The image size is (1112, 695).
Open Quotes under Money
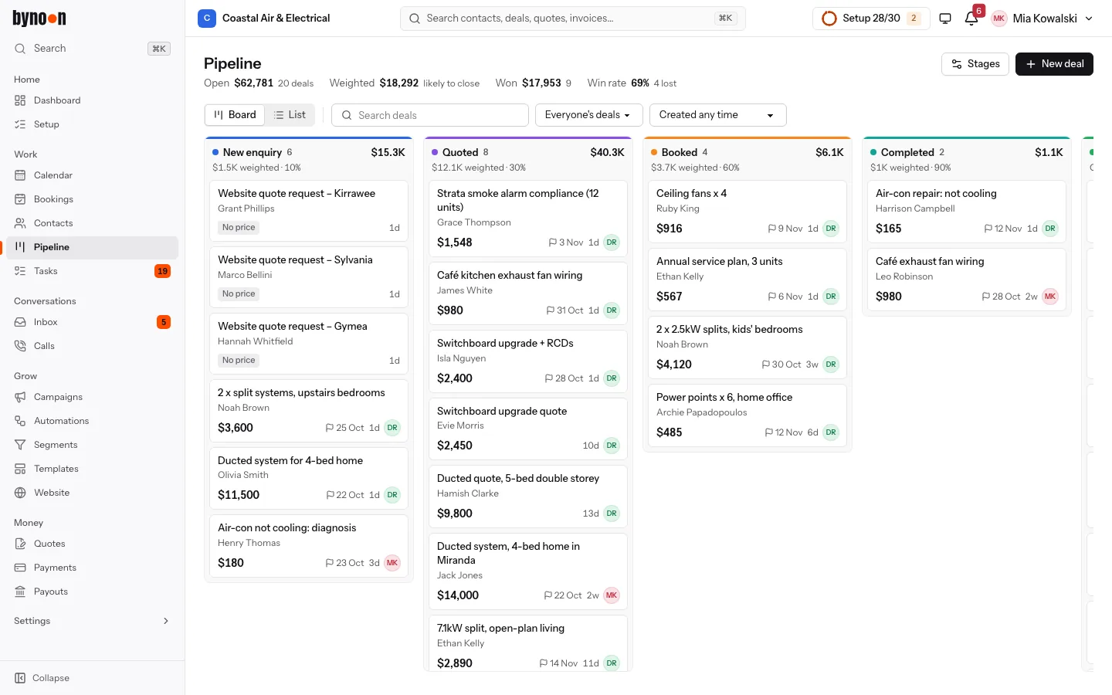[x=93, y=544]
